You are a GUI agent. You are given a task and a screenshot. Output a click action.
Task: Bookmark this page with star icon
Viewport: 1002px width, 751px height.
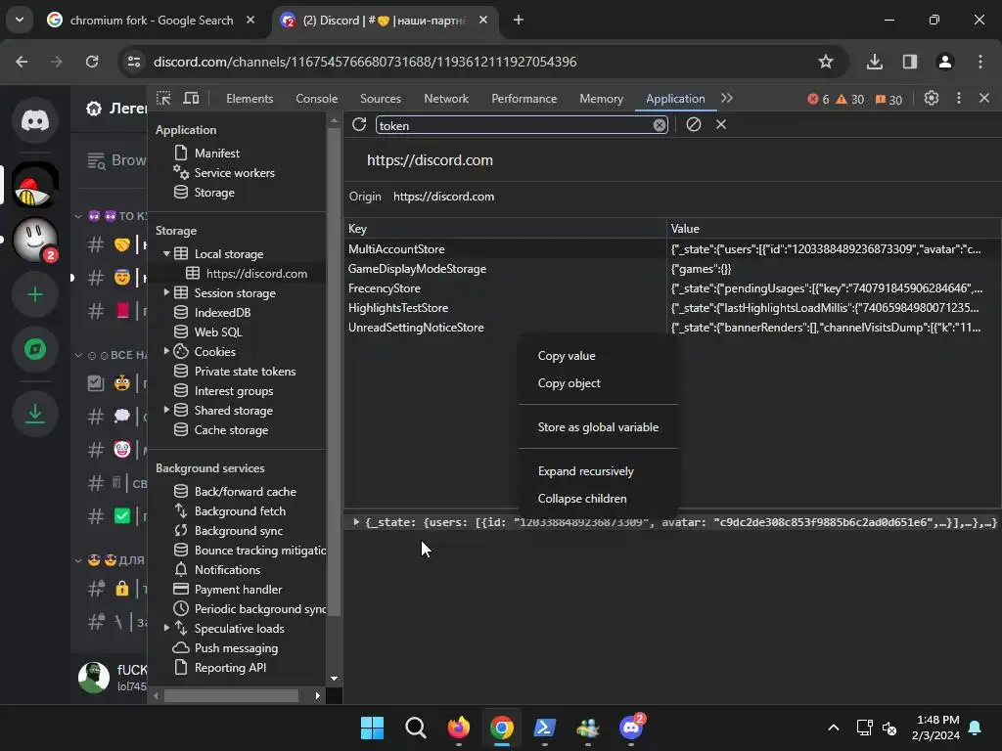tap(826, 62)
